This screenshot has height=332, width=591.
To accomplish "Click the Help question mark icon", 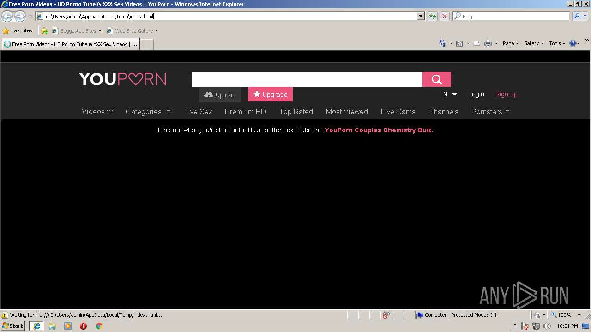I will [573, 43].
